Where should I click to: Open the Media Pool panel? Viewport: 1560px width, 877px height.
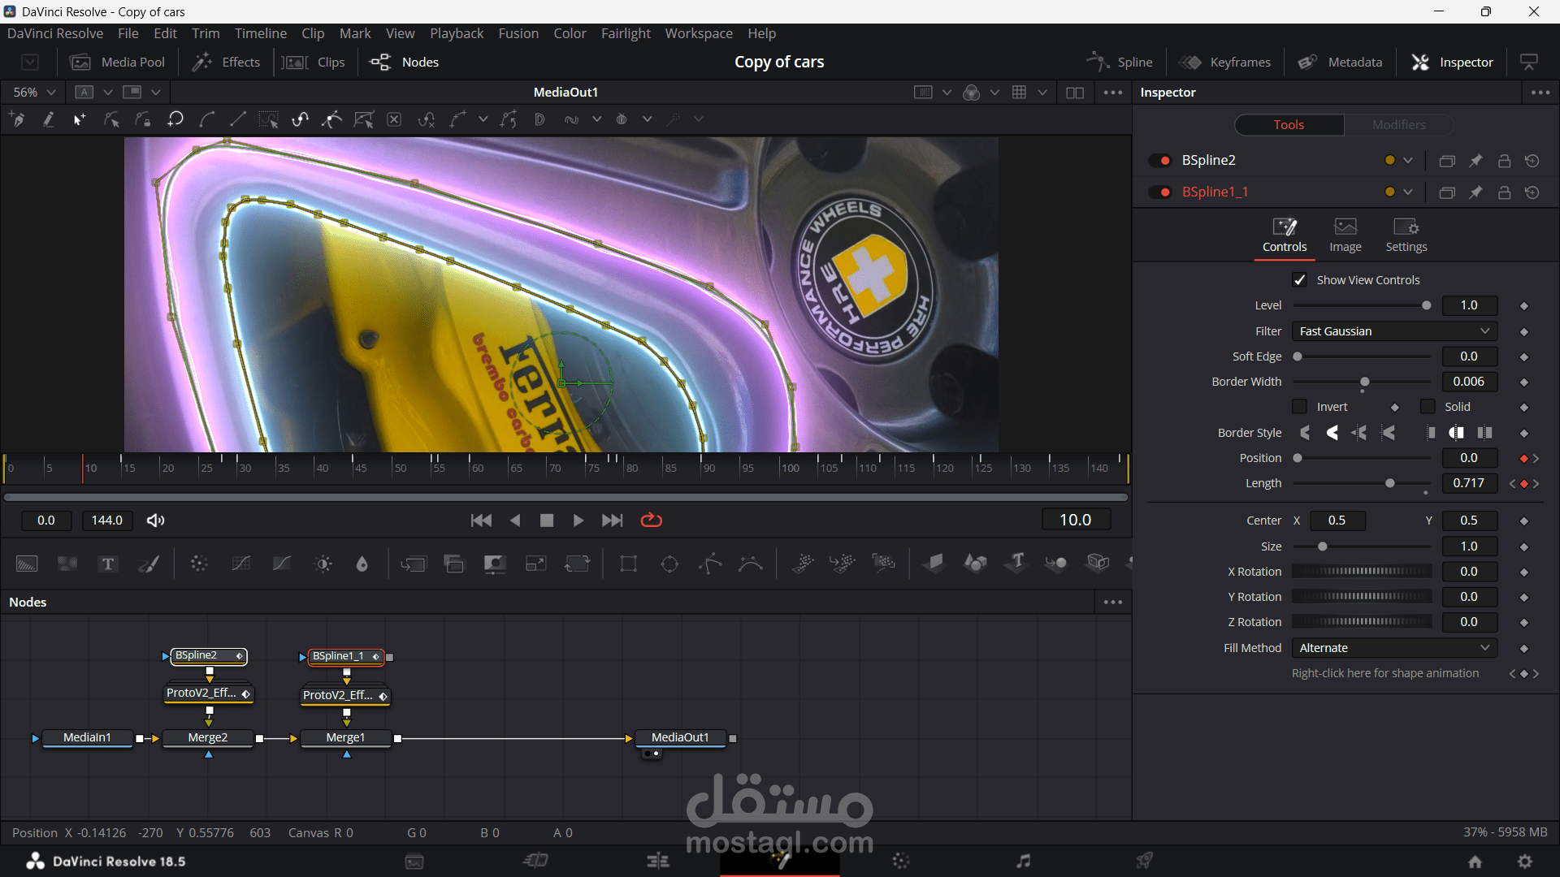(x=118, y=63)
